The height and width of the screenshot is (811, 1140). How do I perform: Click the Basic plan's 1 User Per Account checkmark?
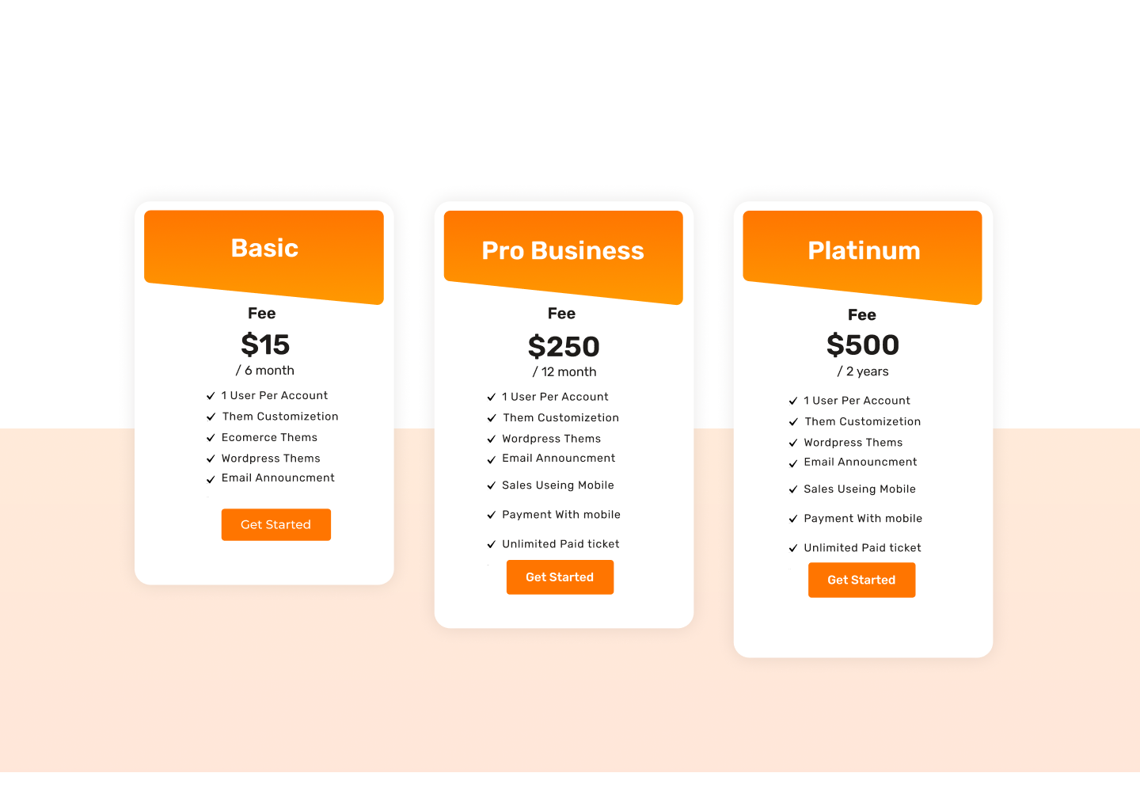pyautogui.click(x=211, y=396)
